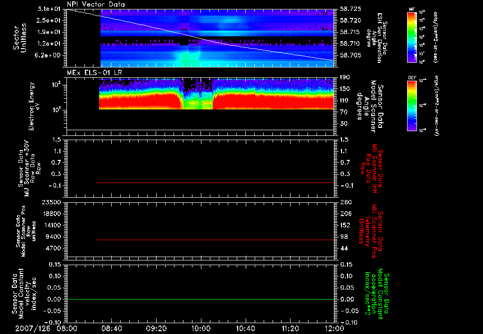The width and height of the screenshot is (483, 334).
Task: Click the 10:40 time axis label
Action: [x=245, y=328]
